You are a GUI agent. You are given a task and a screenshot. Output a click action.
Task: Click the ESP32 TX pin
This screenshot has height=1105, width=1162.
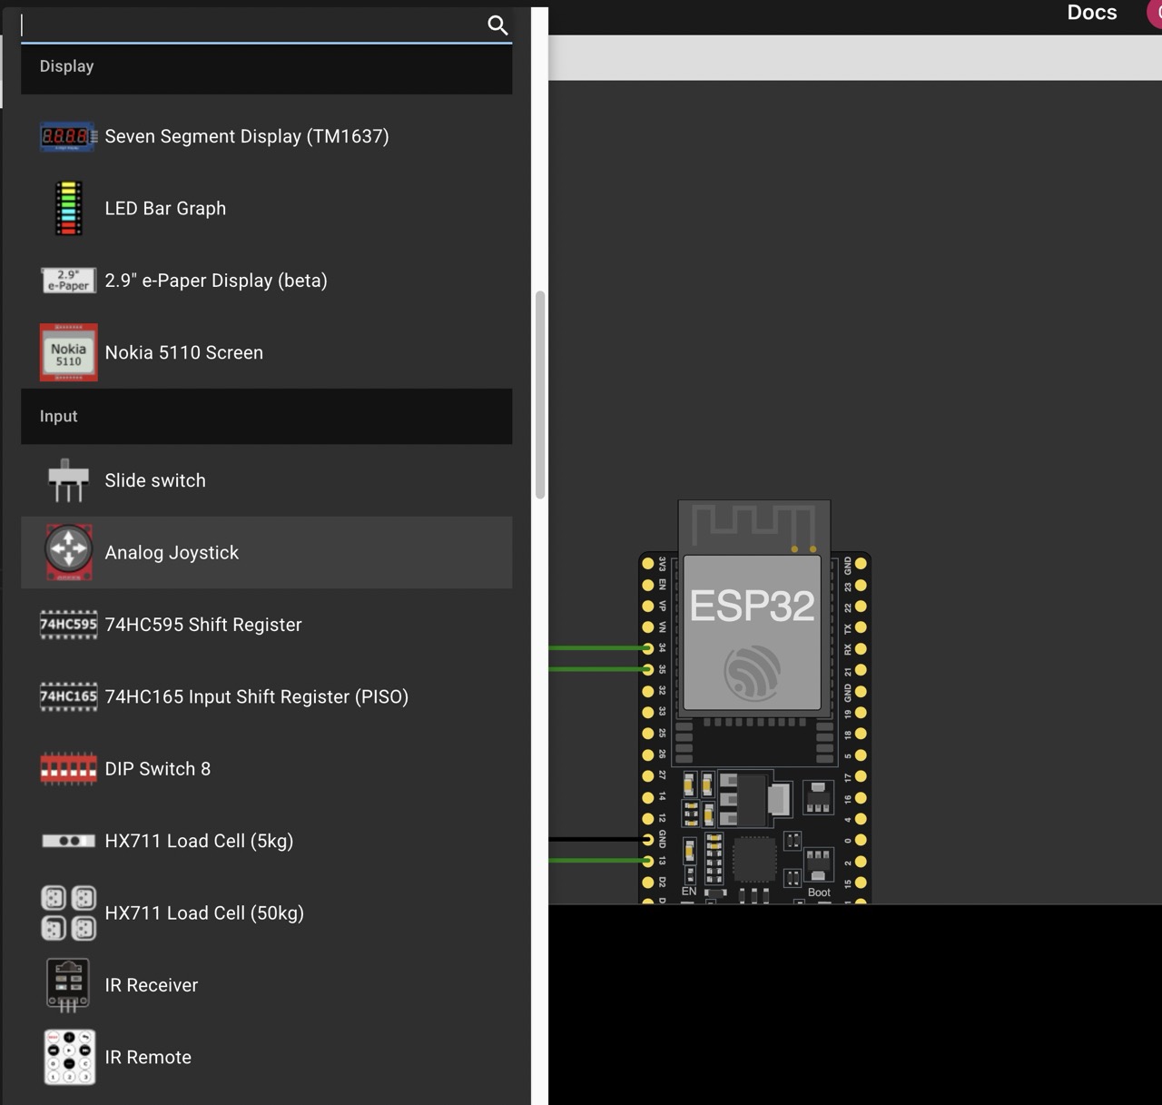coord(861,627)
